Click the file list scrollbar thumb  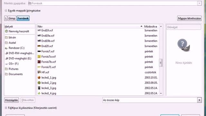pos(161,63)
